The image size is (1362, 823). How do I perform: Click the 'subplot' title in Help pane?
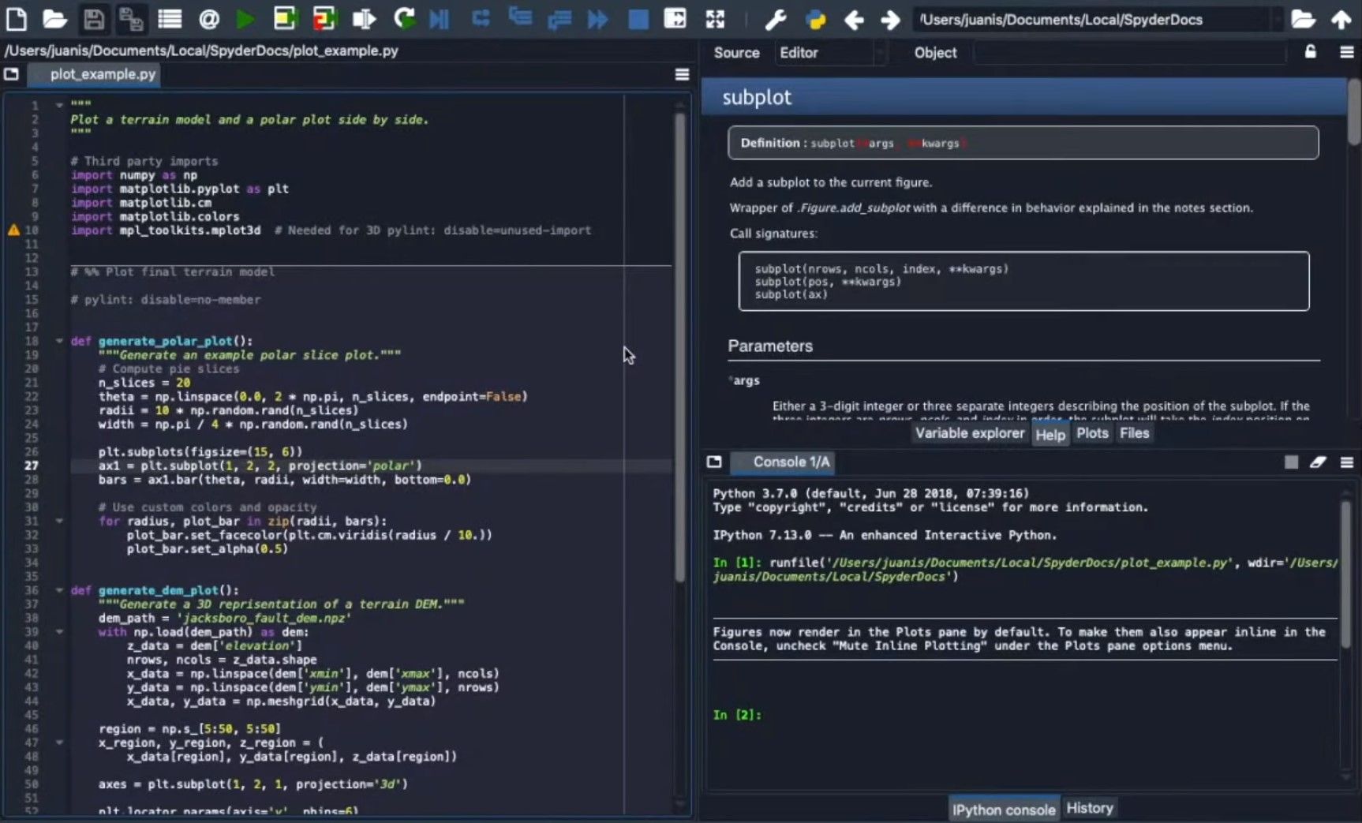[x=757, y=97]
